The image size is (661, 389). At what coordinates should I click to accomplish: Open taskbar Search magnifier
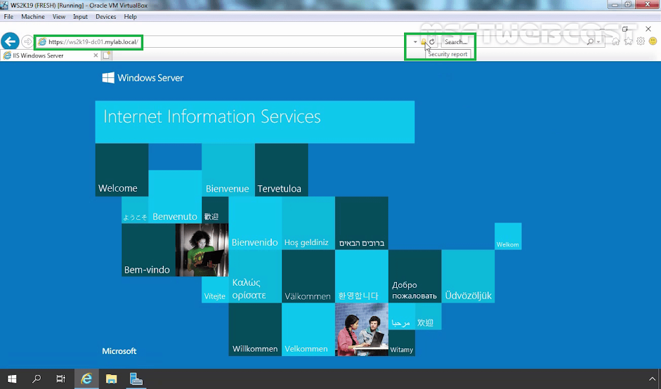pyautogui.click(x=37, y=379)
